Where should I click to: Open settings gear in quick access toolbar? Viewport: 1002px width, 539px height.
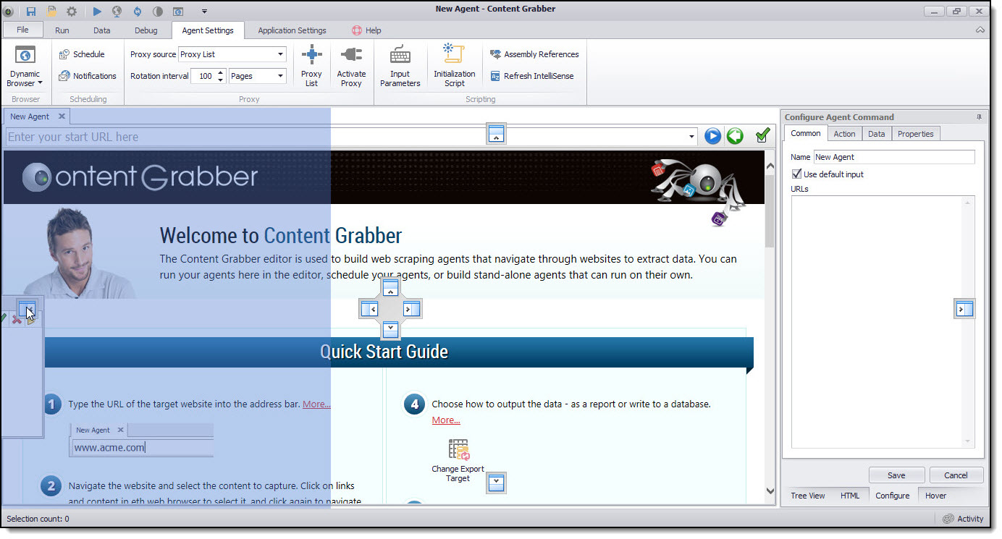72,12
